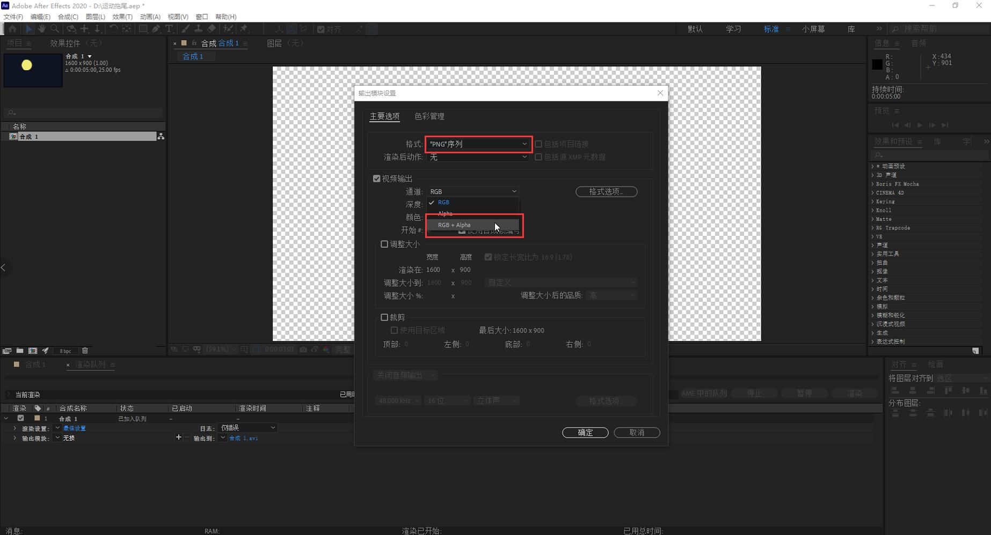The height and width of the screenshot is (535, 991).
Task: Select the Rotation (undo arrow) tool
Action: pos(113,29)
